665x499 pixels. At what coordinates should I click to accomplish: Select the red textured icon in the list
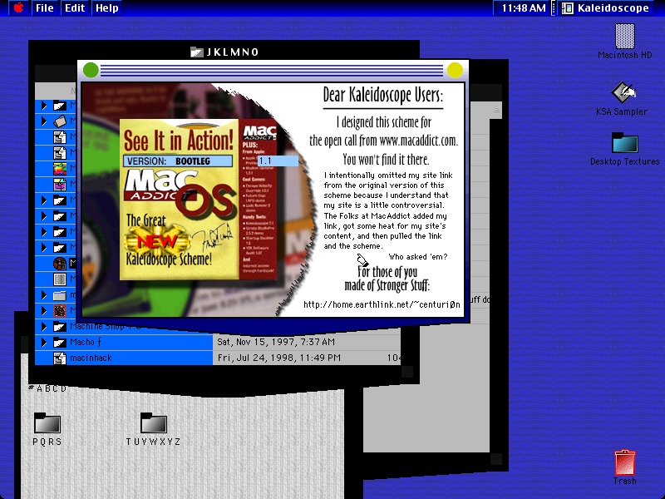click(x=60, y=310)
